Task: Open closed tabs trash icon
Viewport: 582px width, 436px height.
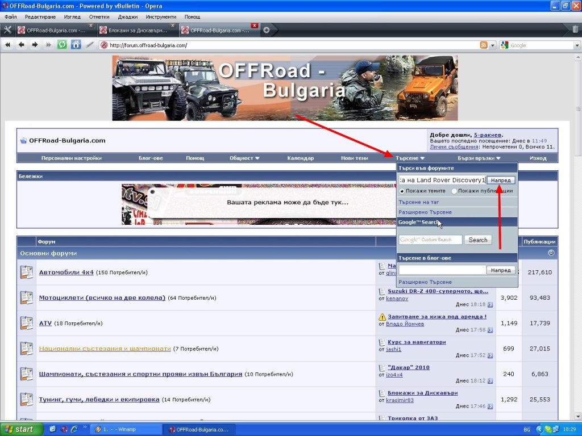Action: [x=575, y=30]
